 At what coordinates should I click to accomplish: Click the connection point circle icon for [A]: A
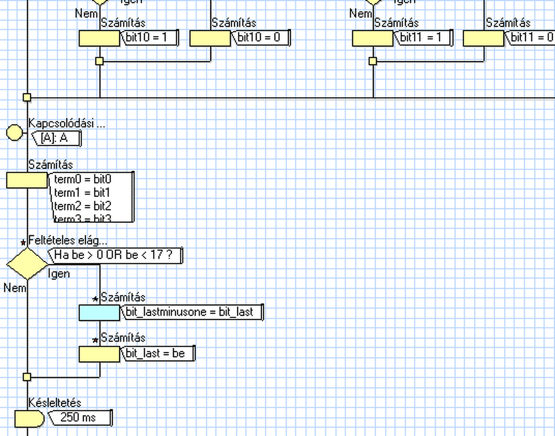[x=15, y=133]
